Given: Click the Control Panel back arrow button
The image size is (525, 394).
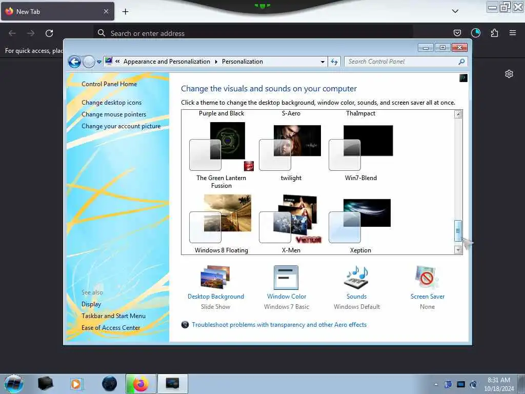Looking at the screenshot, I should tap(74, 62).
